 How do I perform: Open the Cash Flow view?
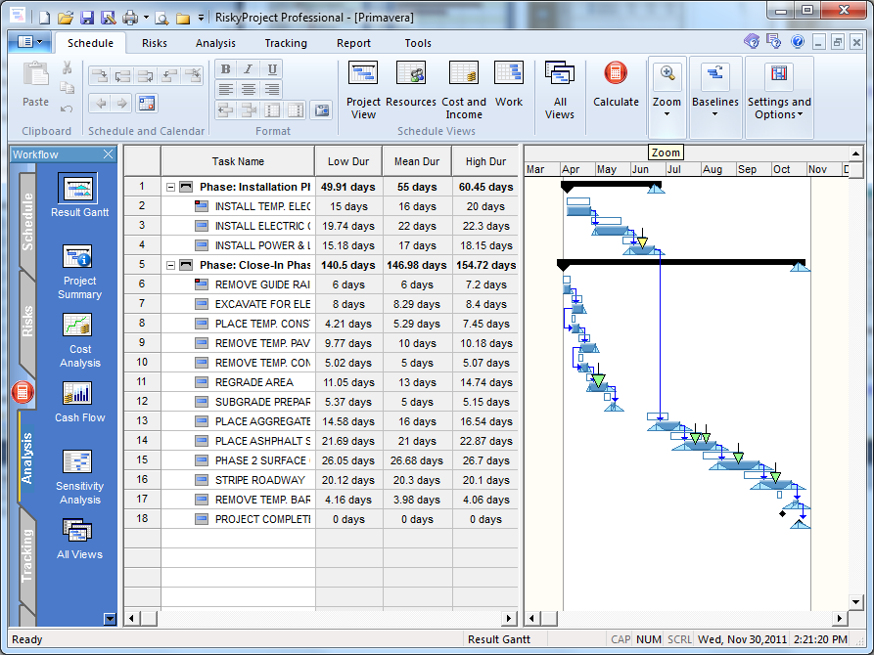tap(78, 396)
